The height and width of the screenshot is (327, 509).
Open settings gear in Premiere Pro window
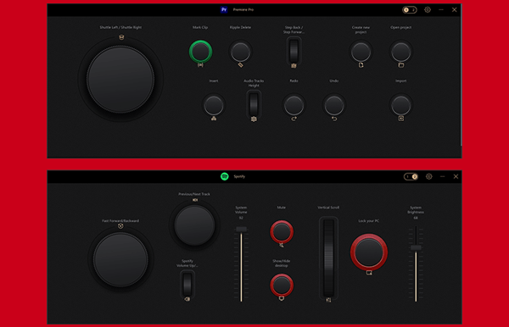[x=428, y=9]
